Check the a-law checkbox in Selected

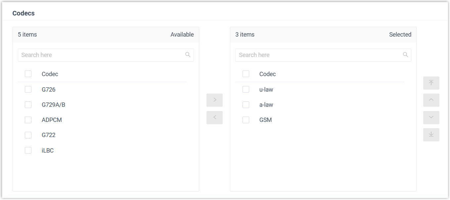pos(246,105)
